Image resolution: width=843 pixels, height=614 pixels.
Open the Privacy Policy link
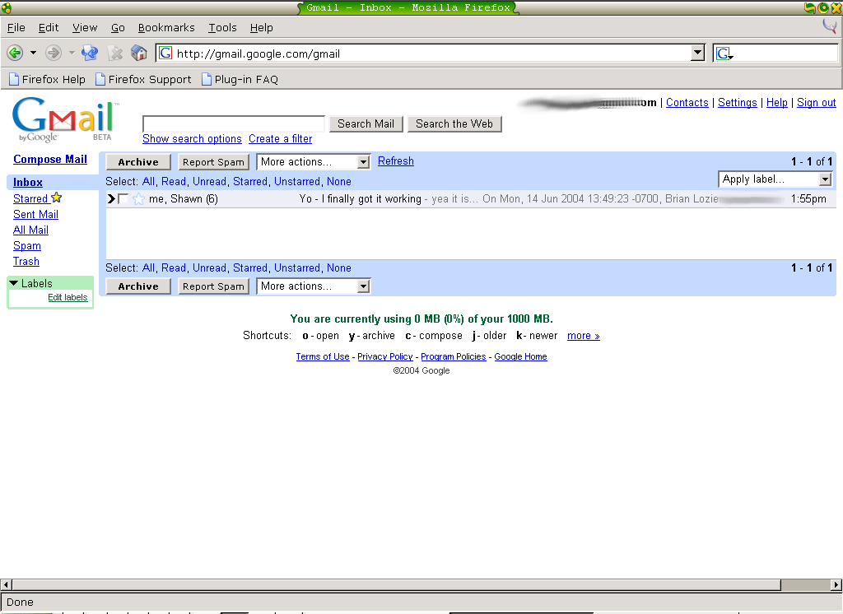click(x=385, y=356)
